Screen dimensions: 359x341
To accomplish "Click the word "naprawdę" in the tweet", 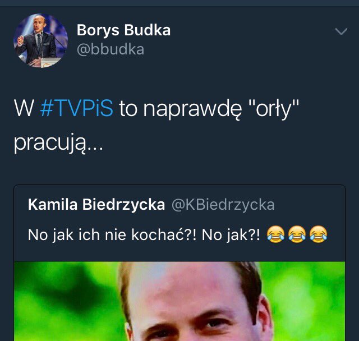I will pyautogui.click(x=192, y=109).
